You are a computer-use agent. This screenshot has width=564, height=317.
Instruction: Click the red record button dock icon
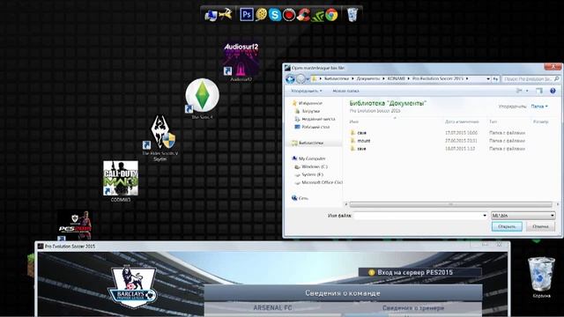pos(289,15)
